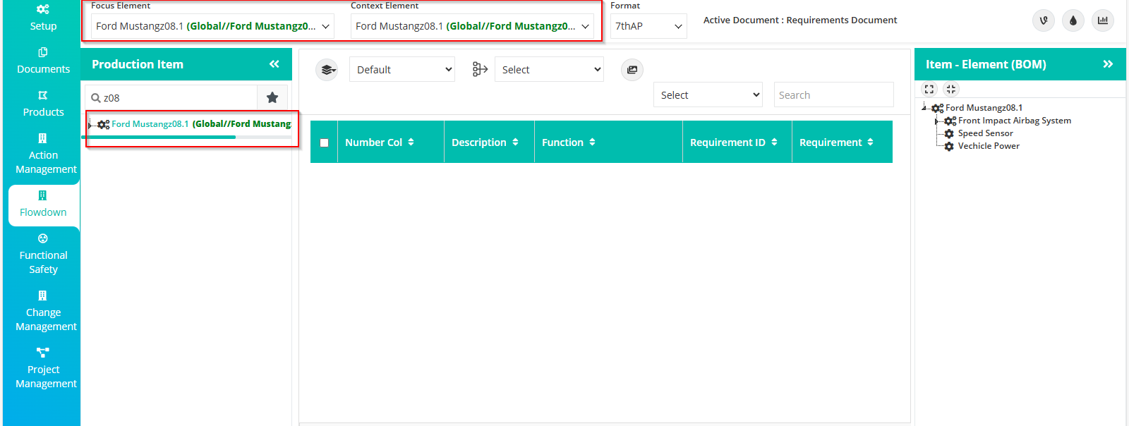Open the Products sidebar section
Viewport: 1129px width, 426px height.
point(43,104)
